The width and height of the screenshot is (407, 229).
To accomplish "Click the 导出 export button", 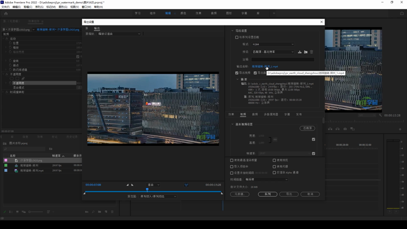I will (289, 194).
